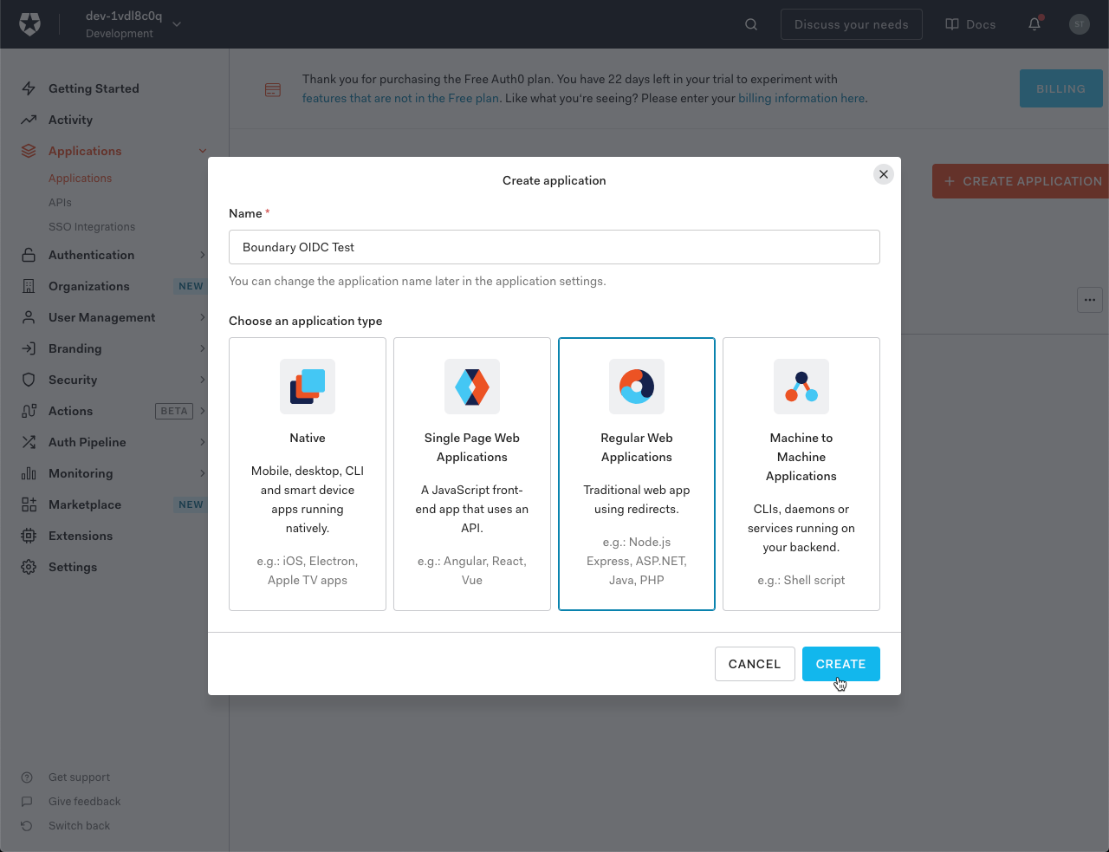This screenshot has width=1109, height=852.
Task: Open the APIs submenu item
Action: (x=61, y=203)
